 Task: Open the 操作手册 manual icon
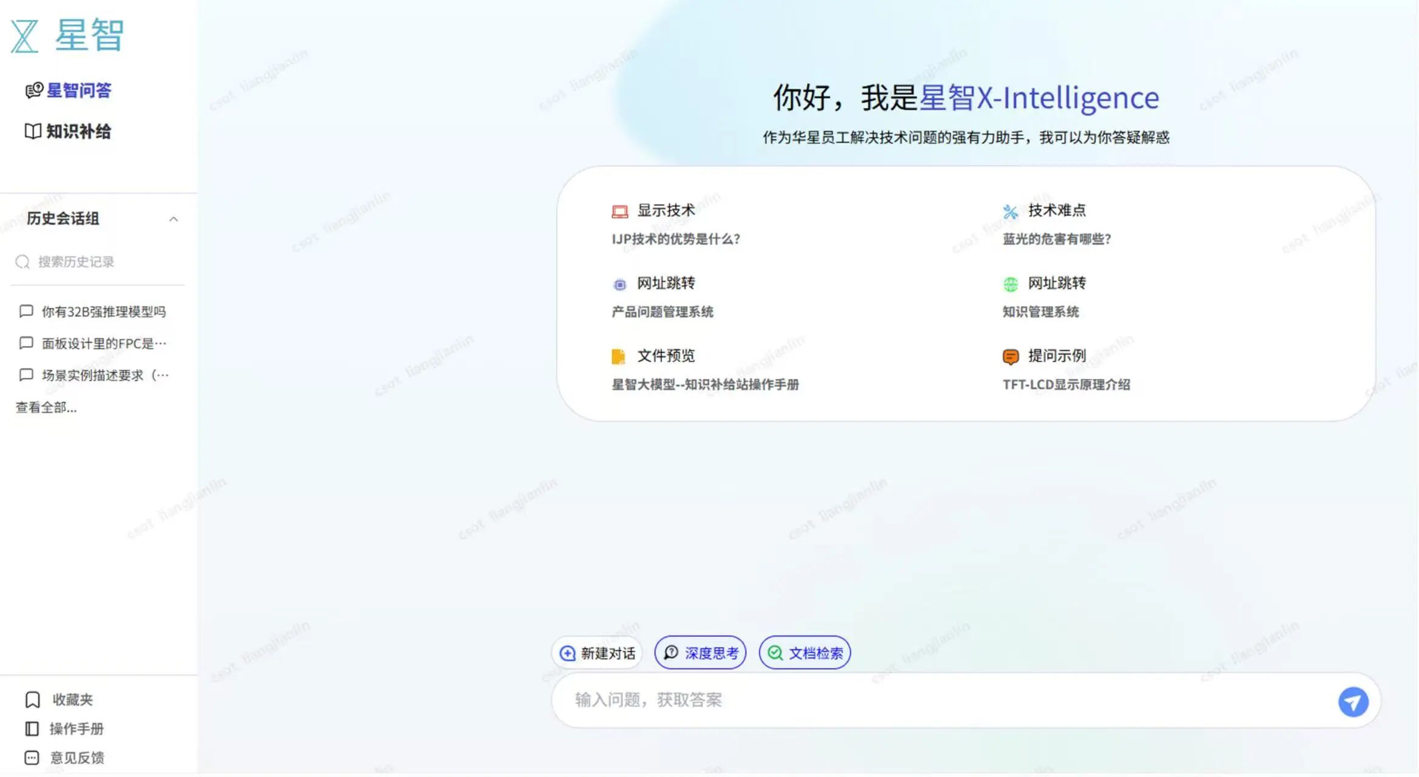pos(32,729)
